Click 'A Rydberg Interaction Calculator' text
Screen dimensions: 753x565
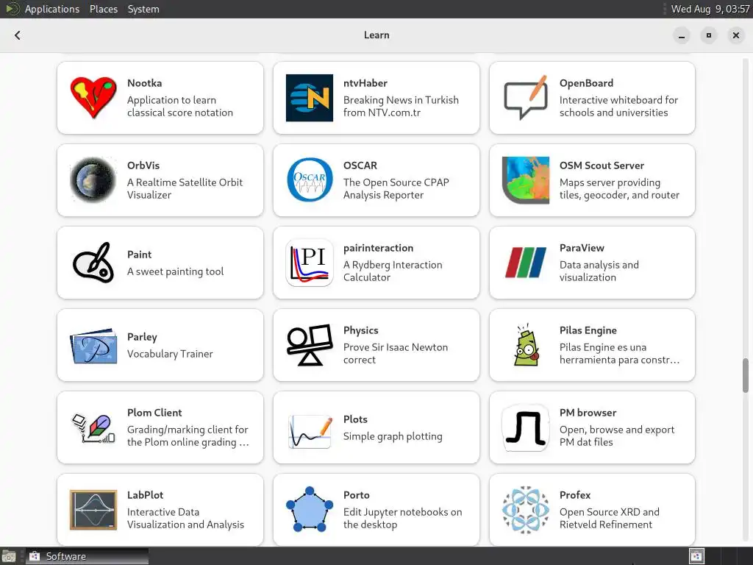click(x=393, y=271)
